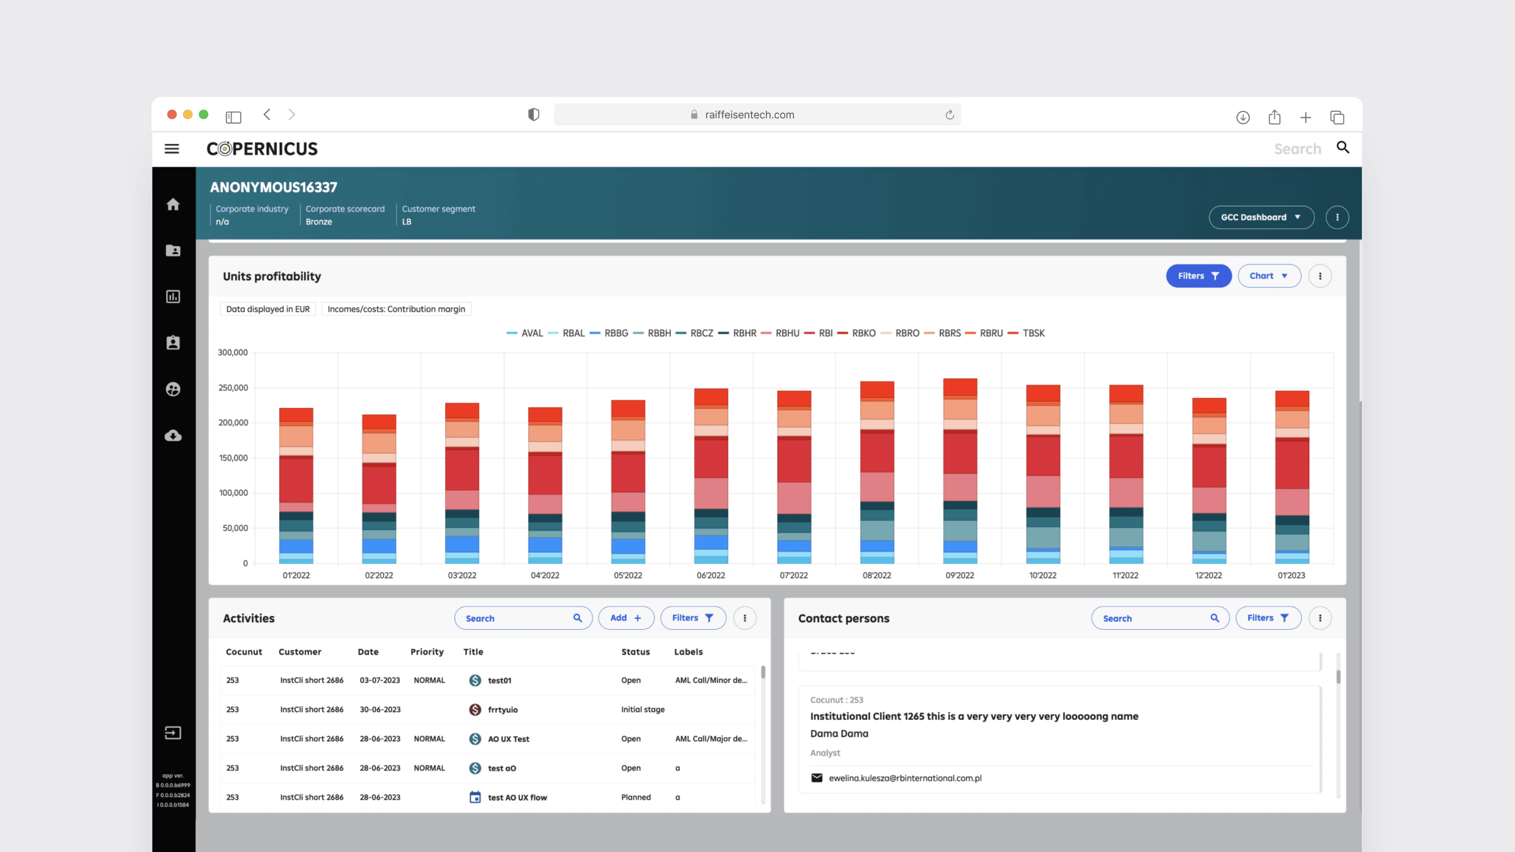This screenshot has height=852, width=1515.
Task: Expand the GCC Dashboard dropdown
Action: 1261,217
